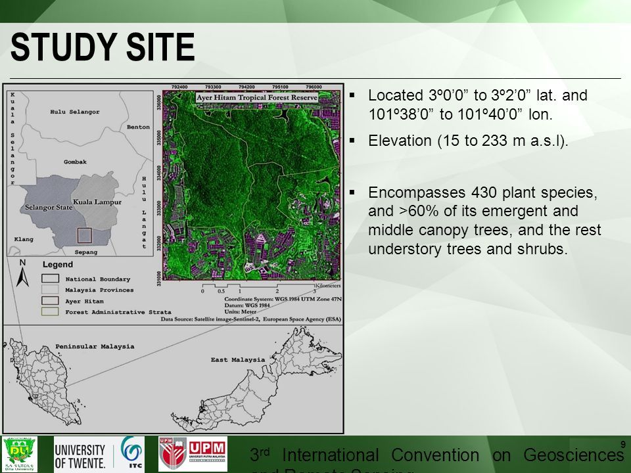631x473 pixels.
Task: Click the 796000 easting tick label
Action: [x=314, y=87]
